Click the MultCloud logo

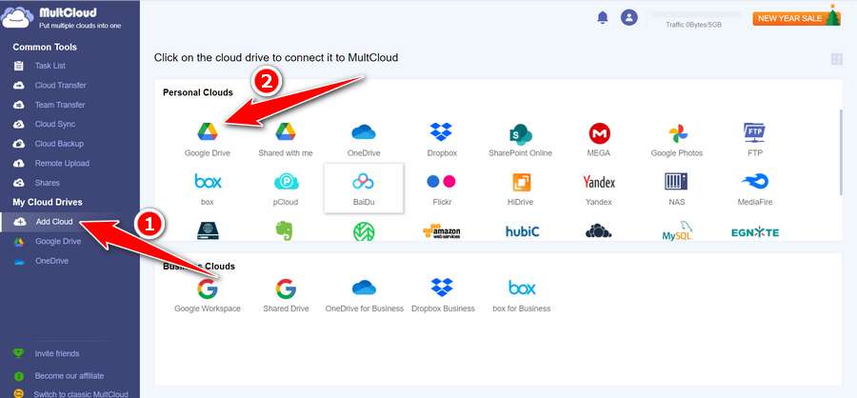(x=61, y=17)
